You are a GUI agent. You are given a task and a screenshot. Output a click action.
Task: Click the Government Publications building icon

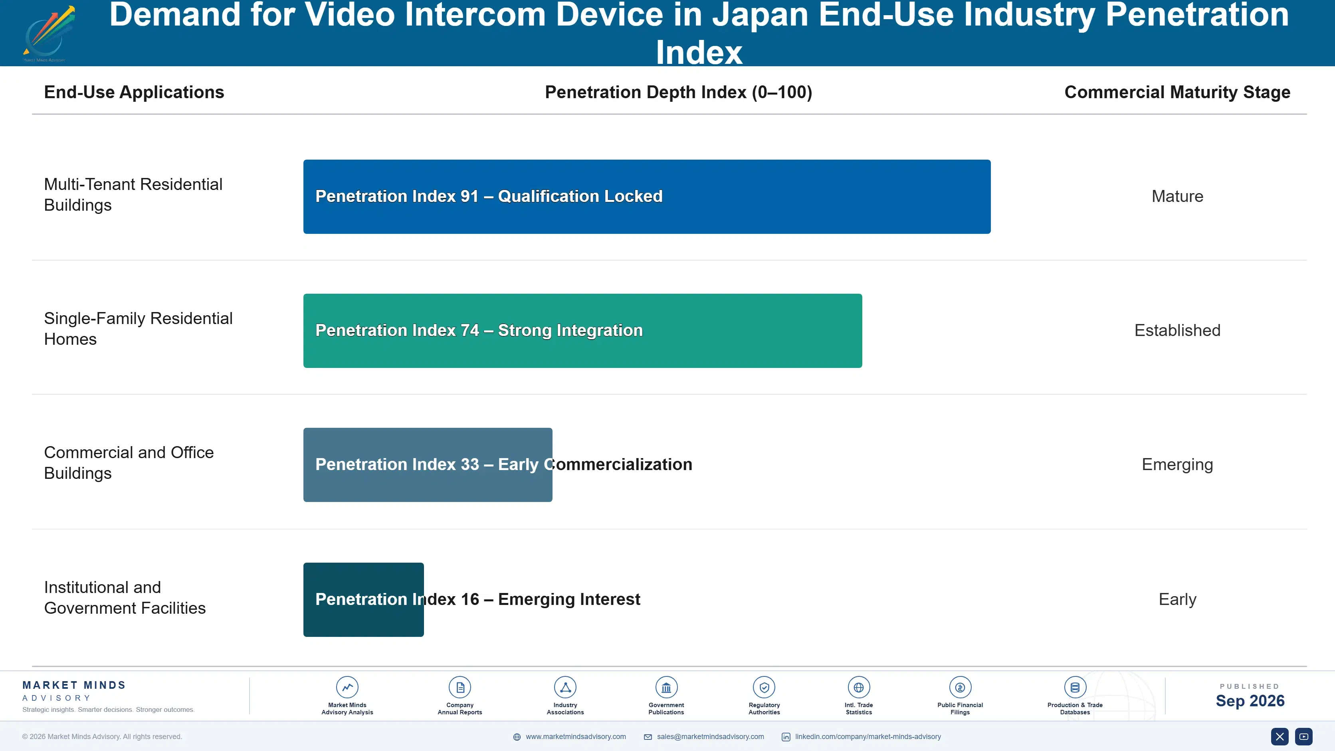[666, 687]
